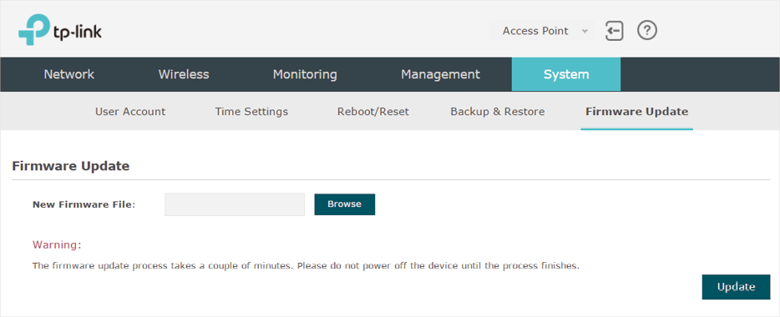Open the User Account subtab
The width and height of the screenshot is (780, 317).
(x=130, y=112)
